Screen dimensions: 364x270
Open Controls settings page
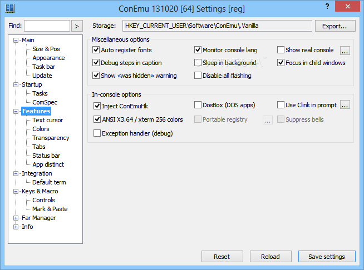coord(43,200)
